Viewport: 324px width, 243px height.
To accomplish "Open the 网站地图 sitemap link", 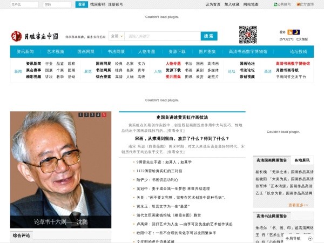I will pos(251,4).
